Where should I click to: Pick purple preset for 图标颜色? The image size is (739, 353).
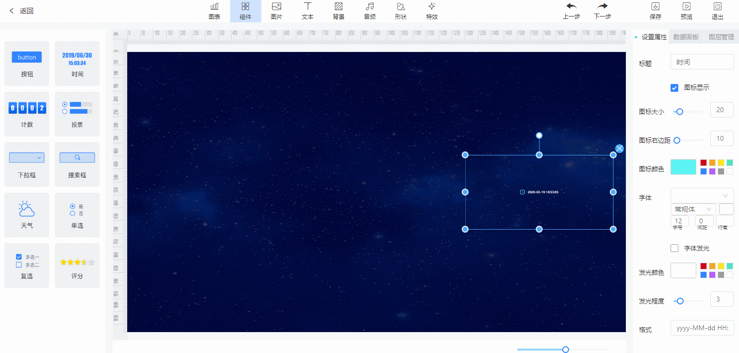click(x=712, y=171)
